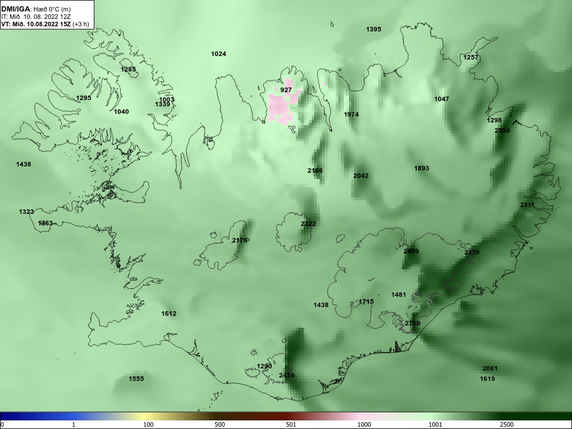572x429 pixels.
Task: Select the 1257 height label
Action: (471, 57)
